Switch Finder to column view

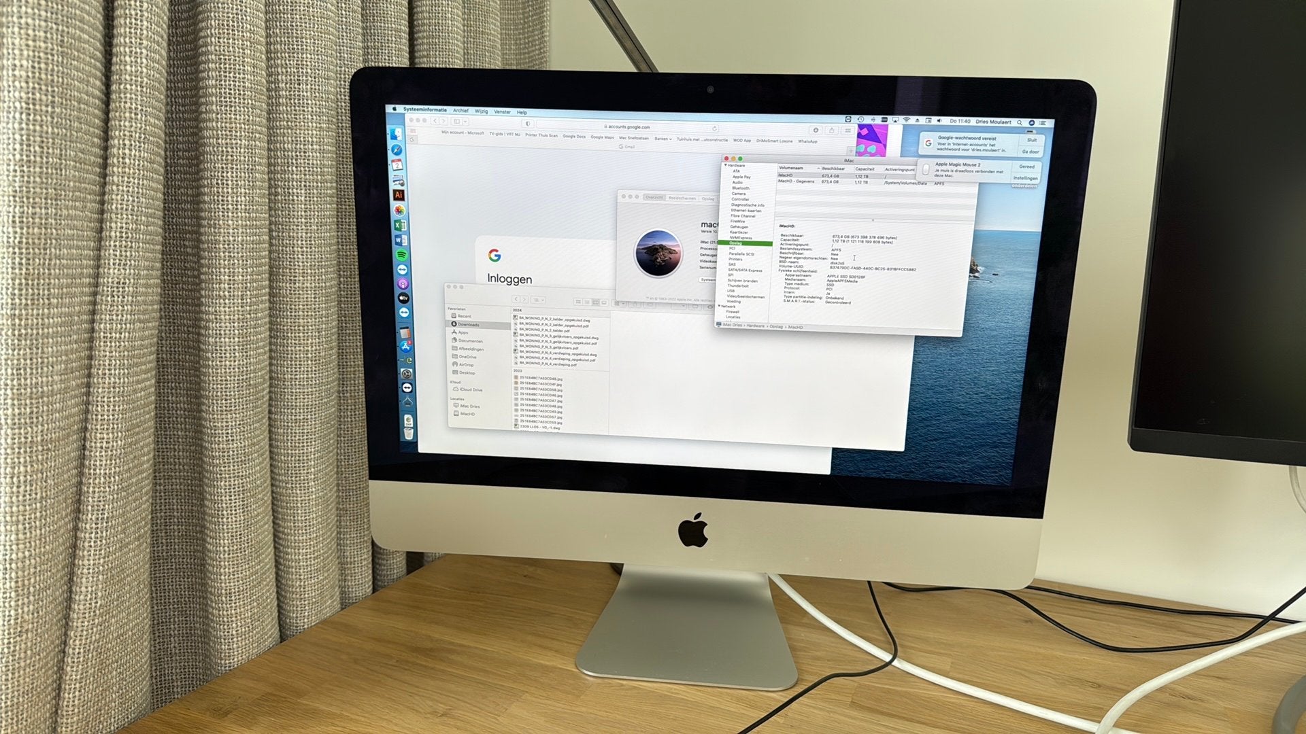(x=595, y=302)
